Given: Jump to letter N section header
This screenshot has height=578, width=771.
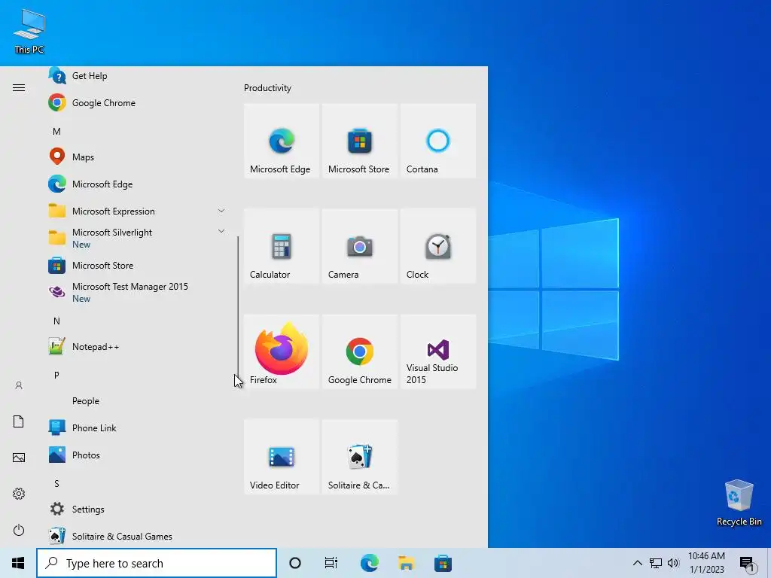Looking at the screenshot, I should click(x=56, y=321).
